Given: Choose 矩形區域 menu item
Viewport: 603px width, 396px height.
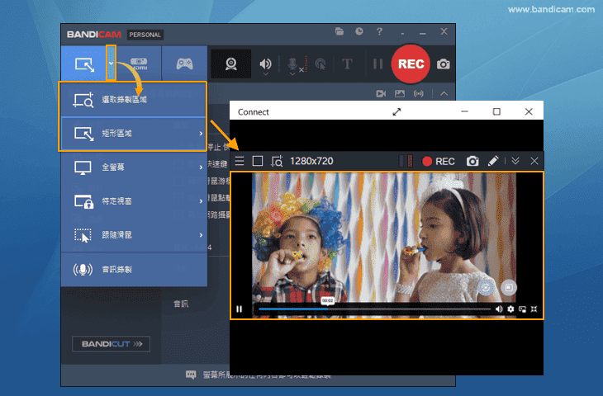Looking at the screenshot, I should coord(134,134).
